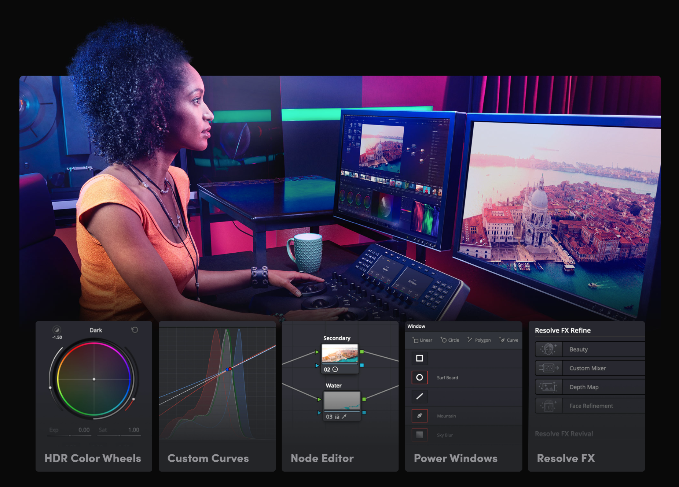
Task: Enable the square linear window preset
Action: click(419, 358)
